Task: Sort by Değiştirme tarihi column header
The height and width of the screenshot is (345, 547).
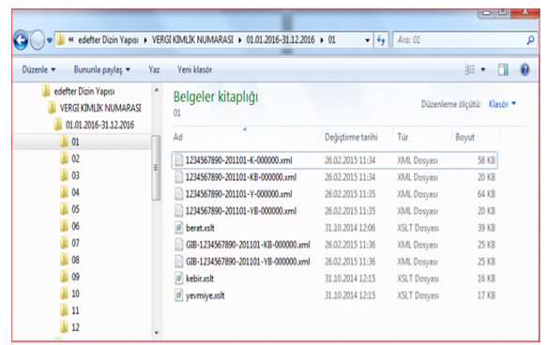Action: pos(351,137)
